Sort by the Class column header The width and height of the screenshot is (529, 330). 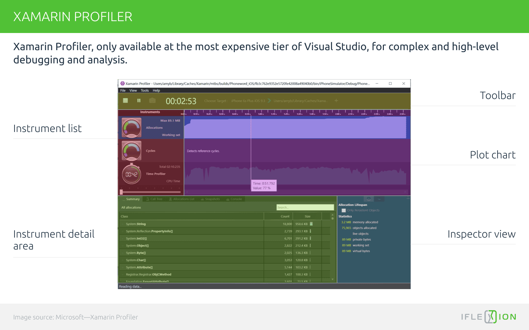point(191,216)
